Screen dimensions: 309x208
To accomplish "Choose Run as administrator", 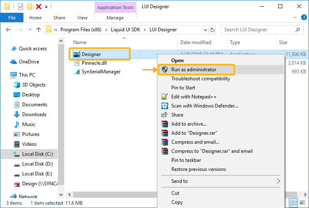I will [x=194, y=70].
